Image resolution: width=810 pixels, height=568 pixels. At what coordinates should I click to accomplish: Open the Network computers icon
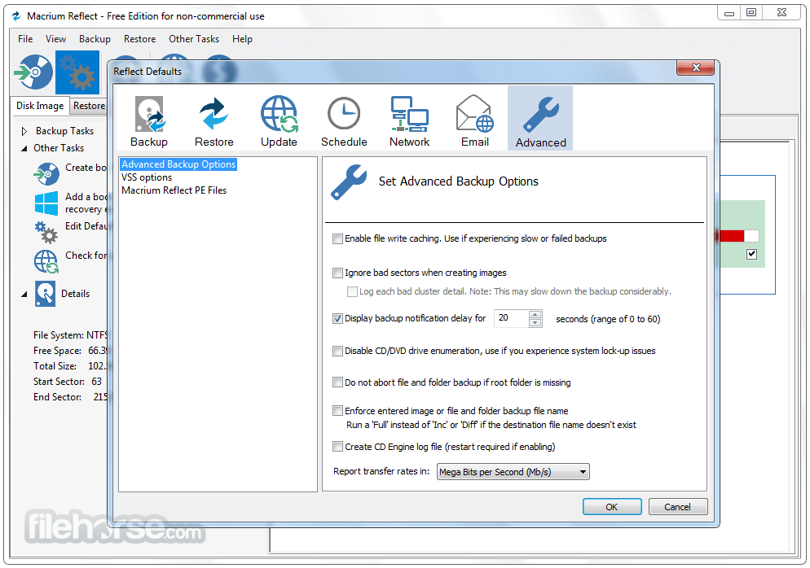pyautogui.click(x=409, y=113)
